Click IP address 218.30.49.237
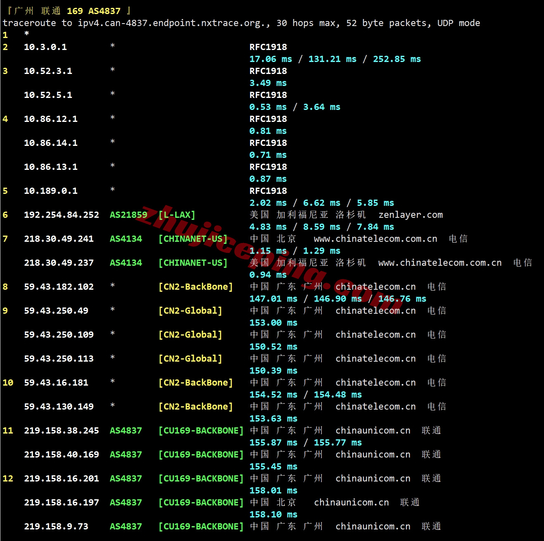Screen dimensions: 544x541 (59, 263)
